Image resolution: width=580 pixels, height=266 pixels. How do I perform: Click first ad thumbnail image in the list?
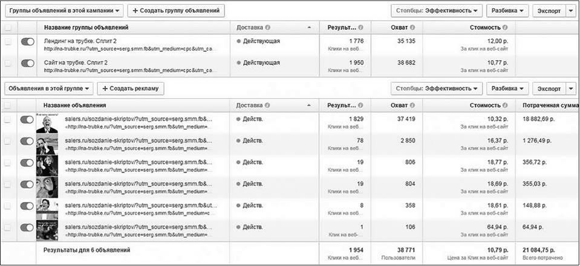click(x=47, y=123)
